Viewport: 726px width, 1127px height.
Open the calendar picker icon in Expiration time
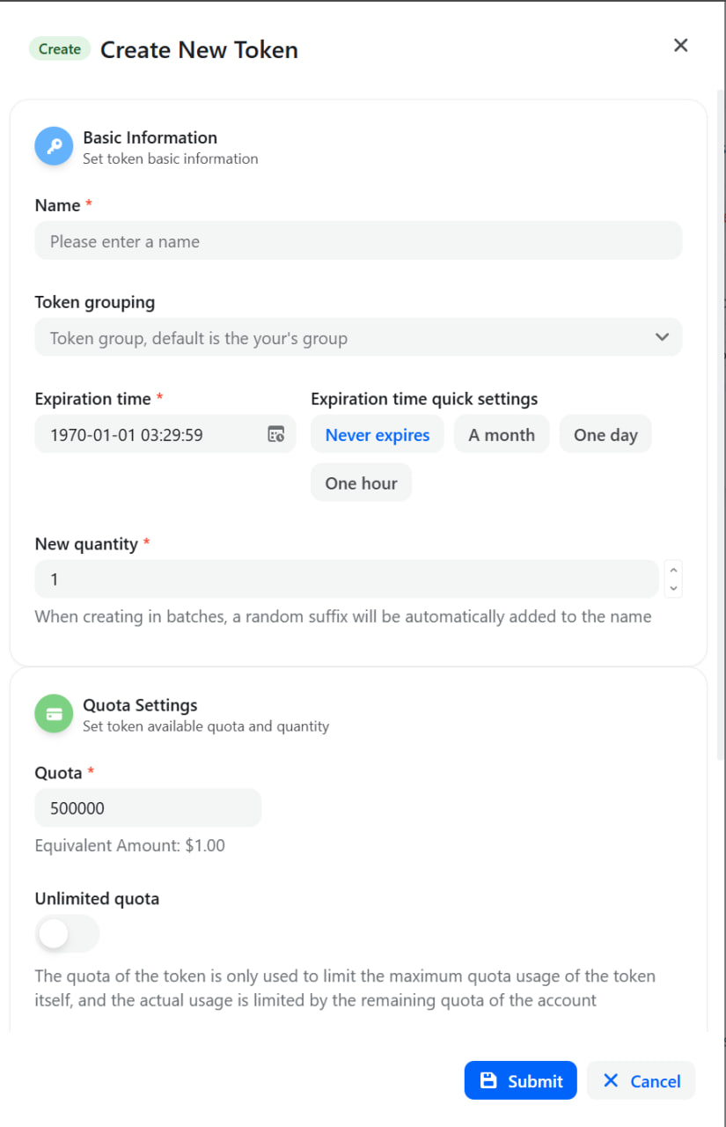tap(276, 434)
